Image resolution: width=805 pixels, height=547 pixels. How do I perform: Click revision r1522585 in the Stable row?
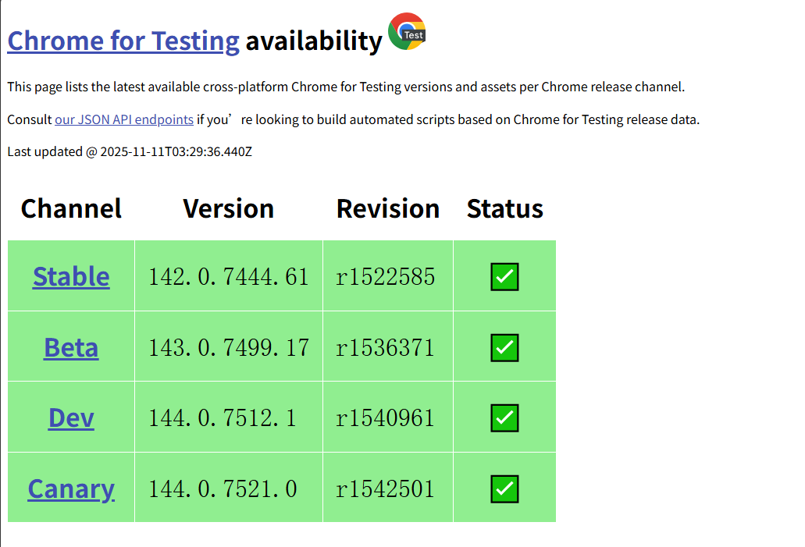386,276
